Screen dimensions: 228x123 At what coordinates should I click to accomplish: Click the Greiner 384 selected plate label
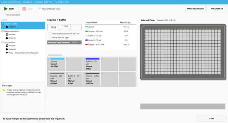[166, 20]
